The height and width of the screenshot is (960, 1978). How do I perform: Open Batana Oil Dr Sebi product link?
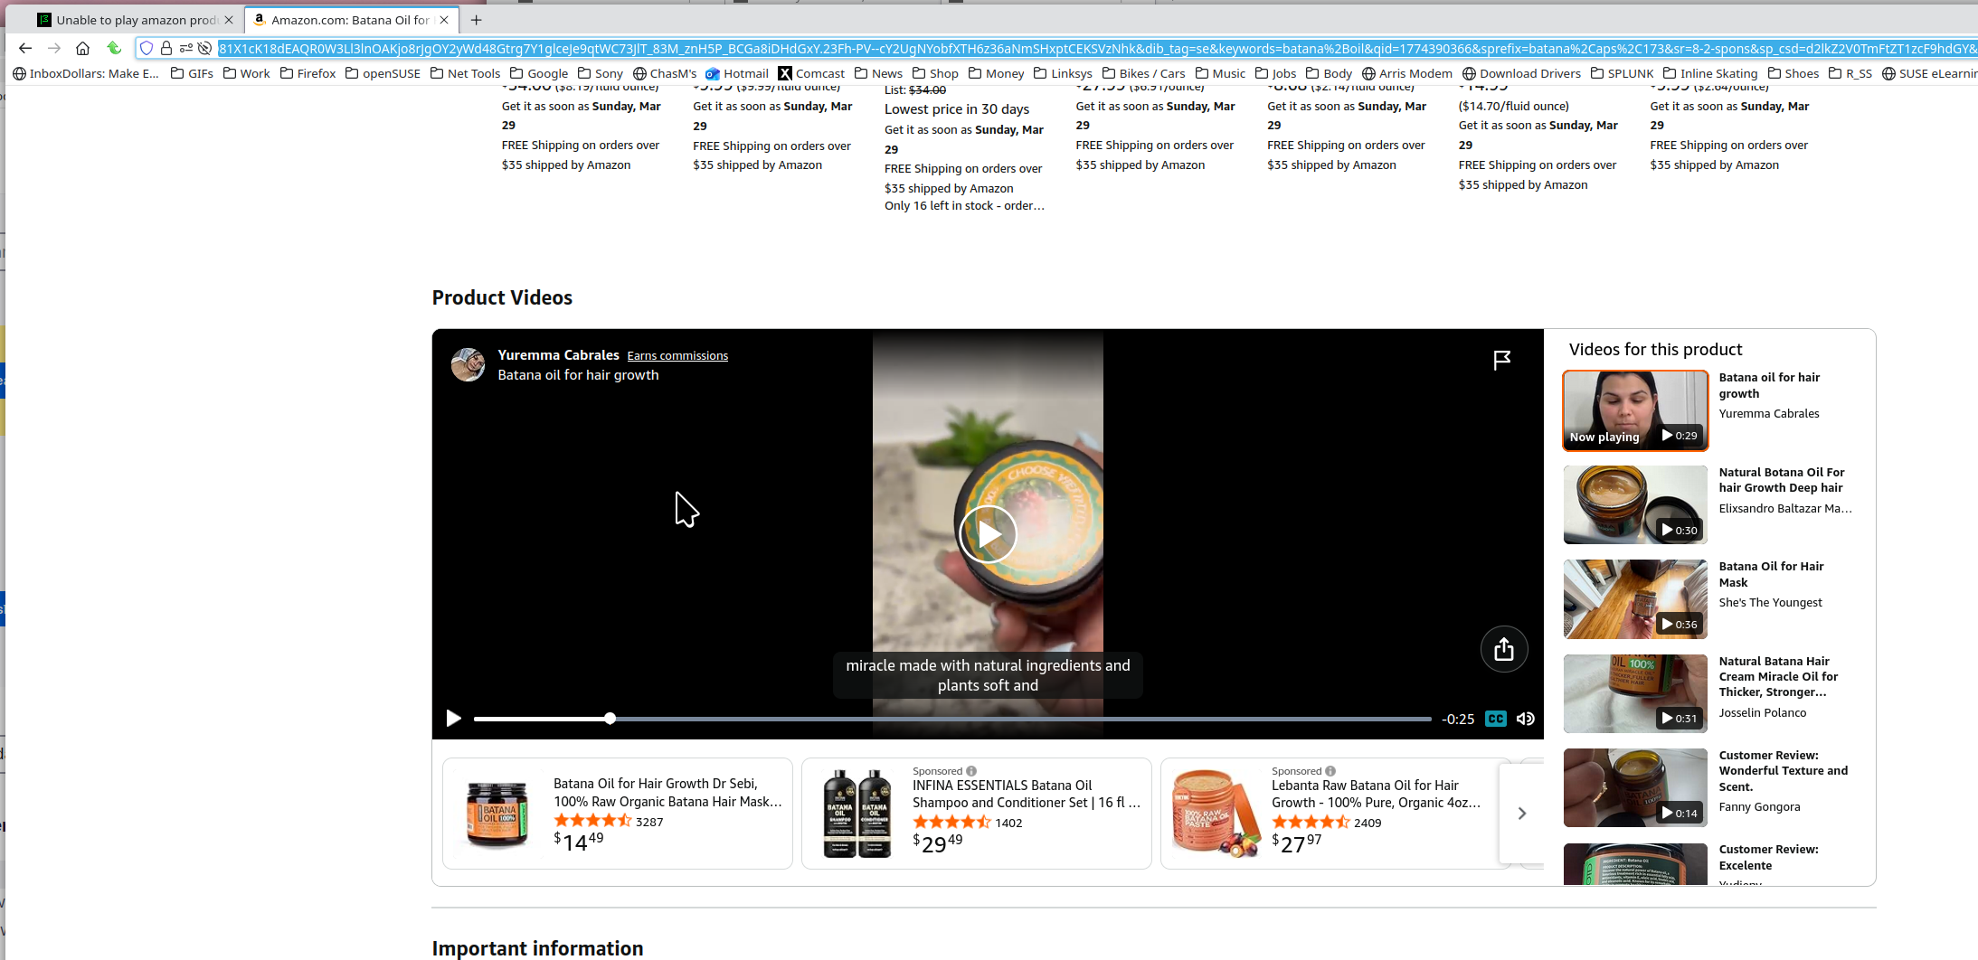pos(667,793)
